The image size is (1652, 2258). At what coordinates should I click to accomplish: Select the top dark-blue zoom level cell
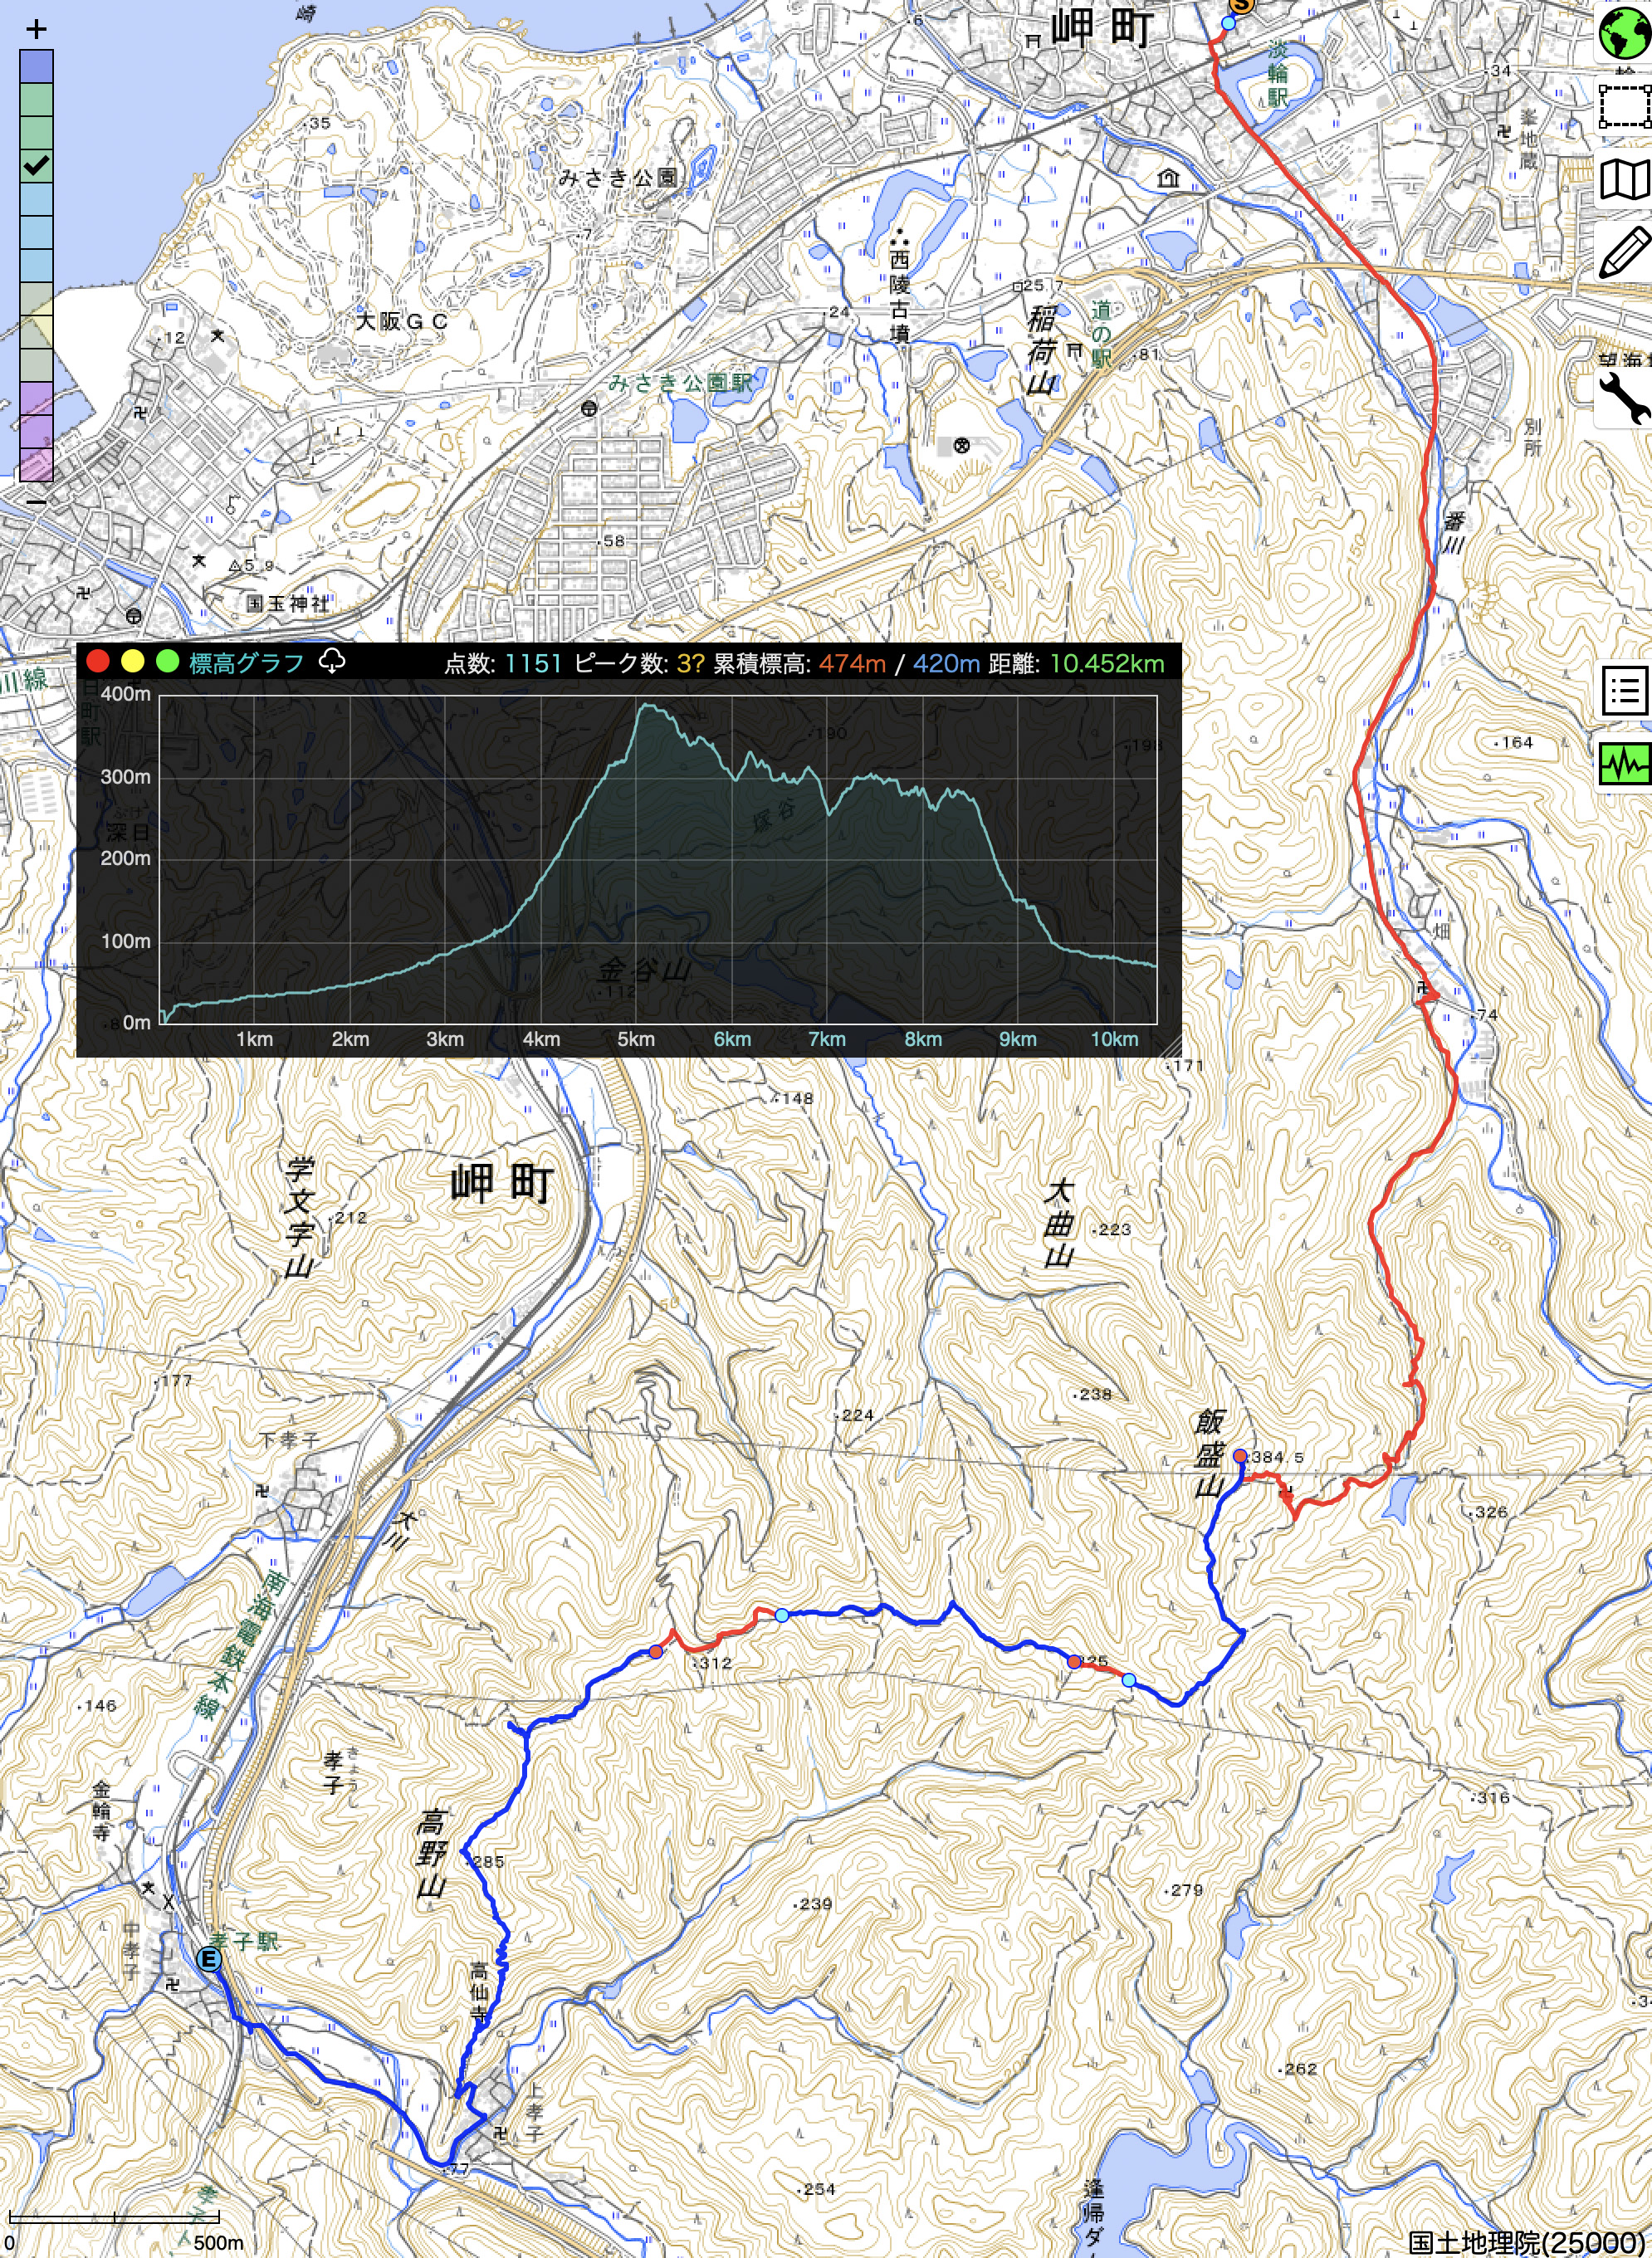pyautogui.click(x=37, y=67)
